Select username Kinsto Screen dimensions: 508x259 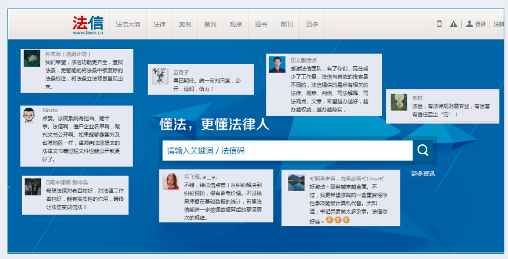pyautogui.click(x=50, y=110)
